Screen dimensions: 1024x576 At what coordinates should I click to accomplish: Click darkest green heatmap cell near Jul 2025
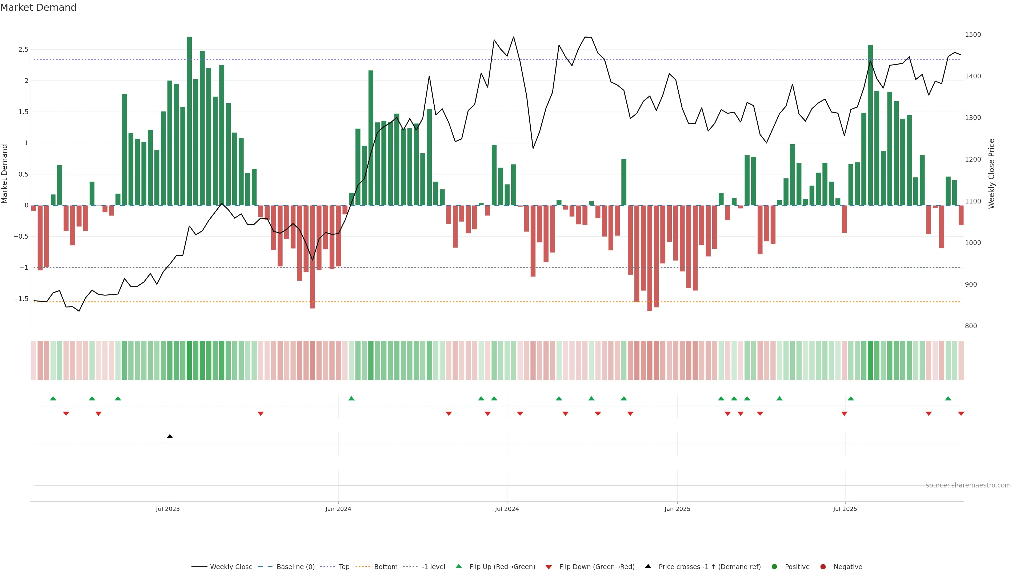870,360
